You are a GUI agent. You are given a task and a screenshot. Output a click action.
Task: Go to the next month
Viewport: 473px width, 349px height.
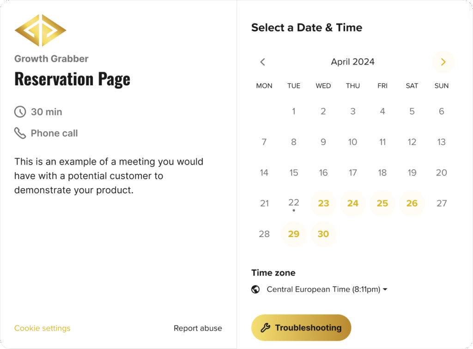point(443,62)
